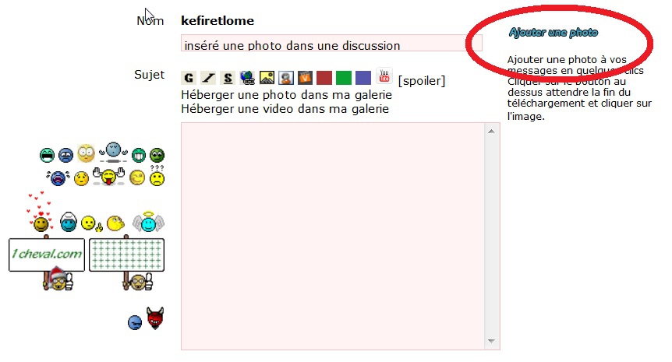Pick the blue text color swatch
Screen dimensions: 672x362
[363, 78]
